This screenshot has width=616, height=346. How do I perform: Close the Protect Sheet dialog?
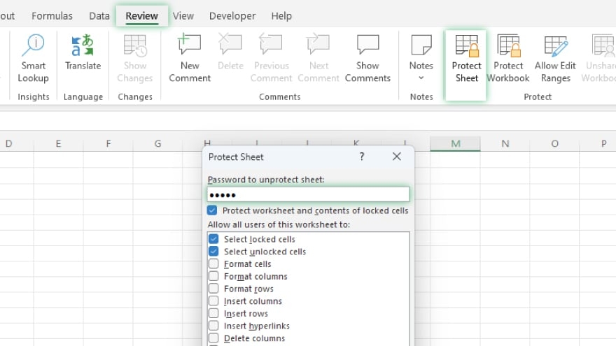pos(397,157)
